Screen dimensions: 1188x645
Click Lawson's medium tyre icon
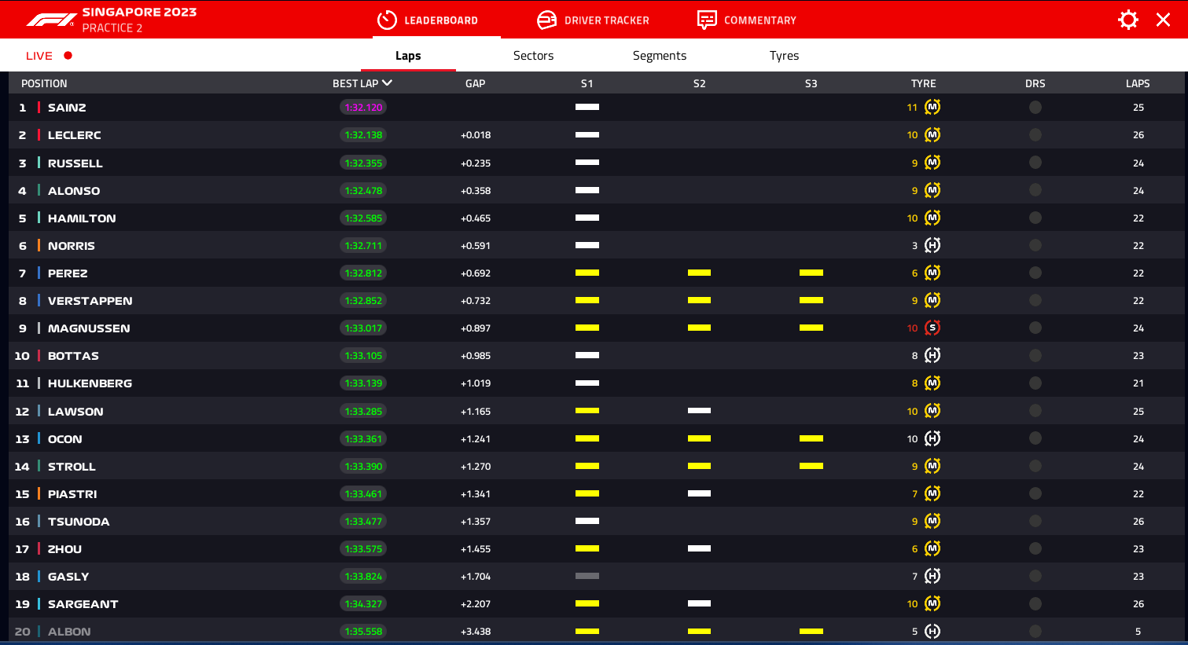click(932, 411)
